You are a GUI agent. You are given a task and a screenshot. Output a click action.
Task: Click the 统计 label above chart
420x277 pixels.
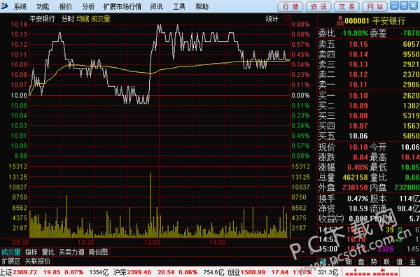pos(272,19)
